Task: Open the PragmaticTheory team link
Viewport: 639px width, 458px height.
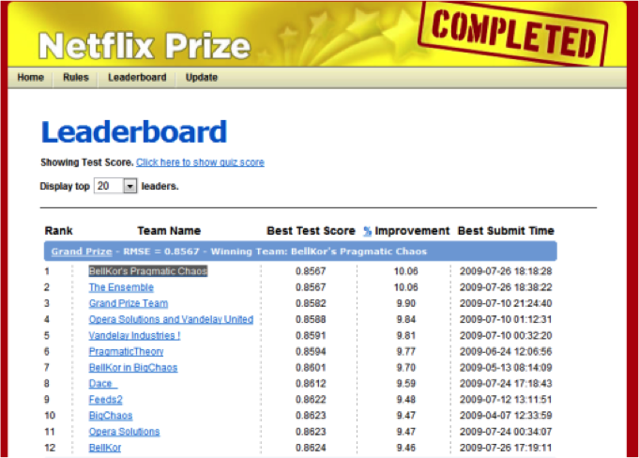Action: pos(126,351)
